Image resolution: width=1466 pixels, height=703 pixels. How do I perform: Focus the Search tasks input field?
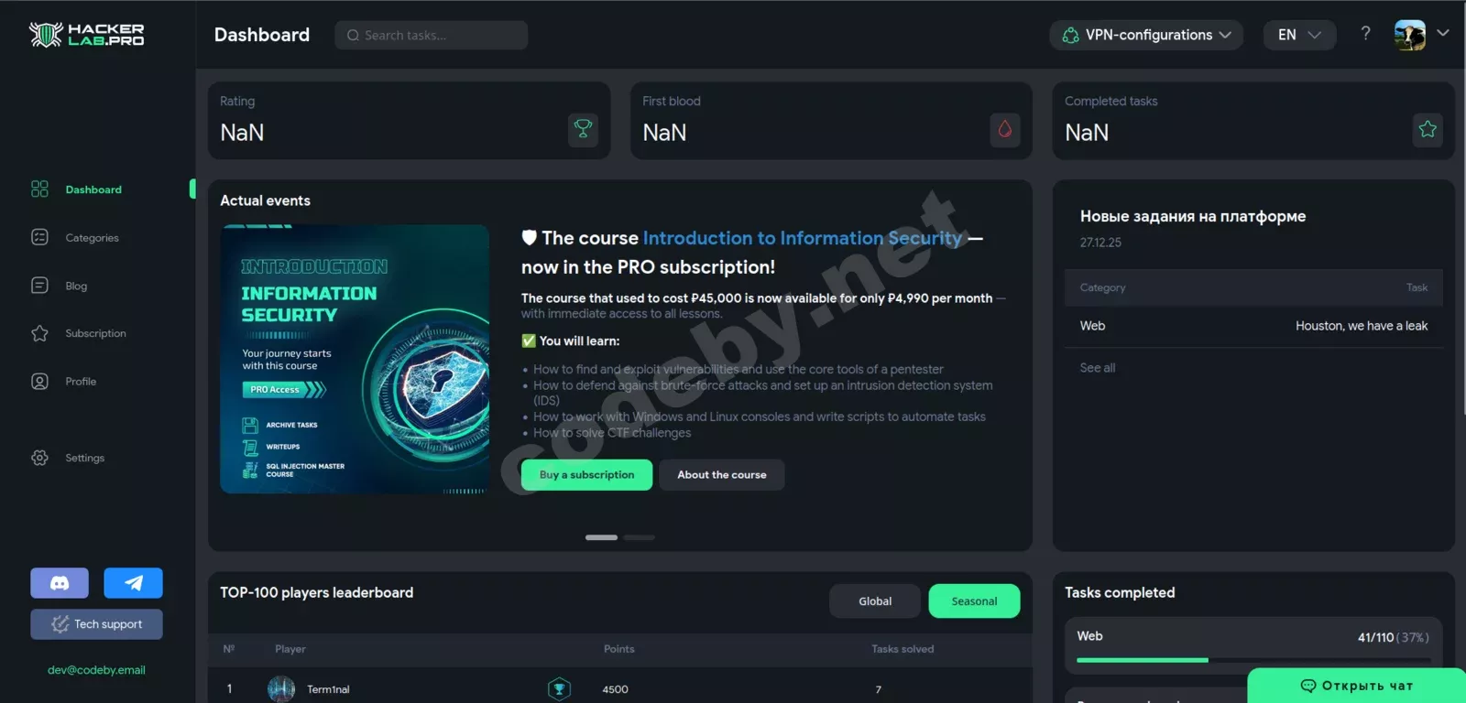point(431,35)
